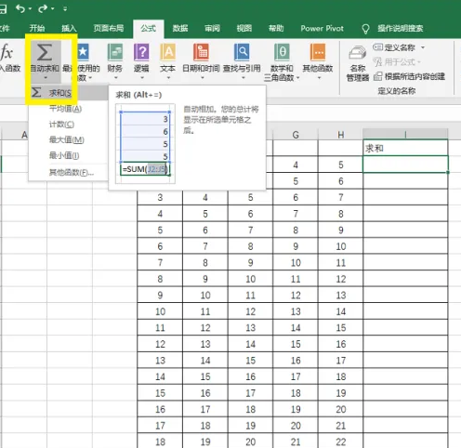Click column G cell with value 4
Screen dimensions: 461x448
pyautogui.click(x=296, y=165)
